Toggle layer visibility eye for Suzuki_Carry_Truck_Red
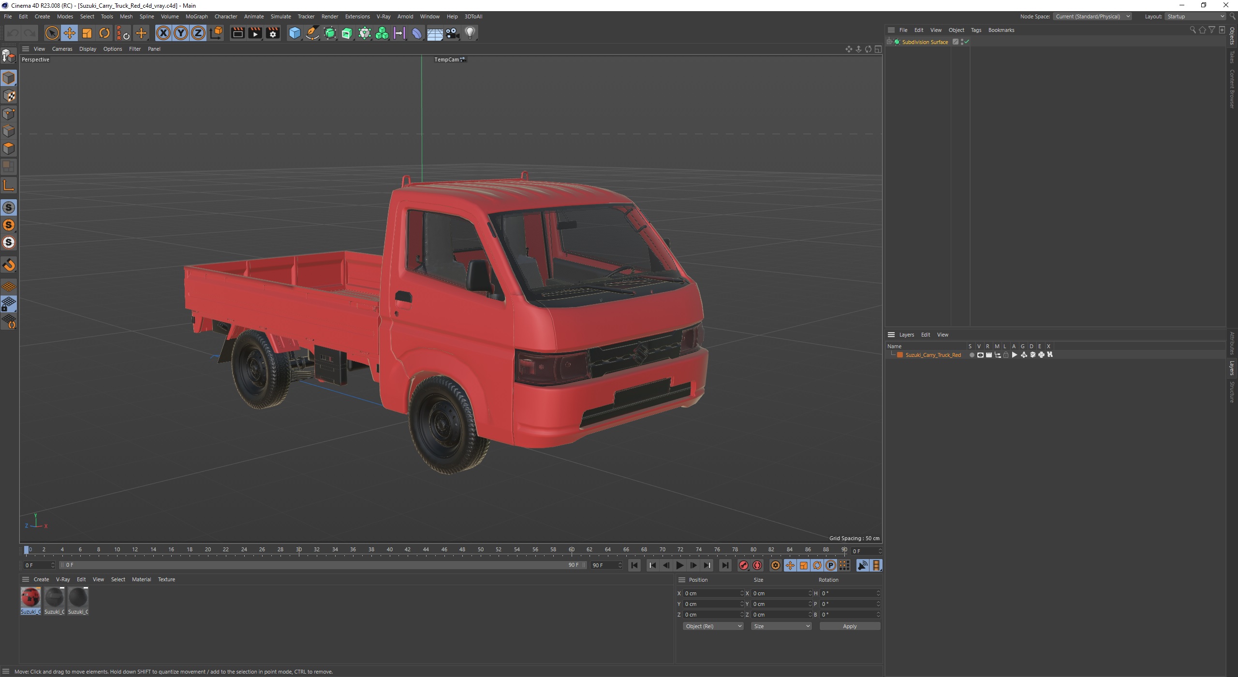This screenshot has height=677, width=1238. pos(980,355)
